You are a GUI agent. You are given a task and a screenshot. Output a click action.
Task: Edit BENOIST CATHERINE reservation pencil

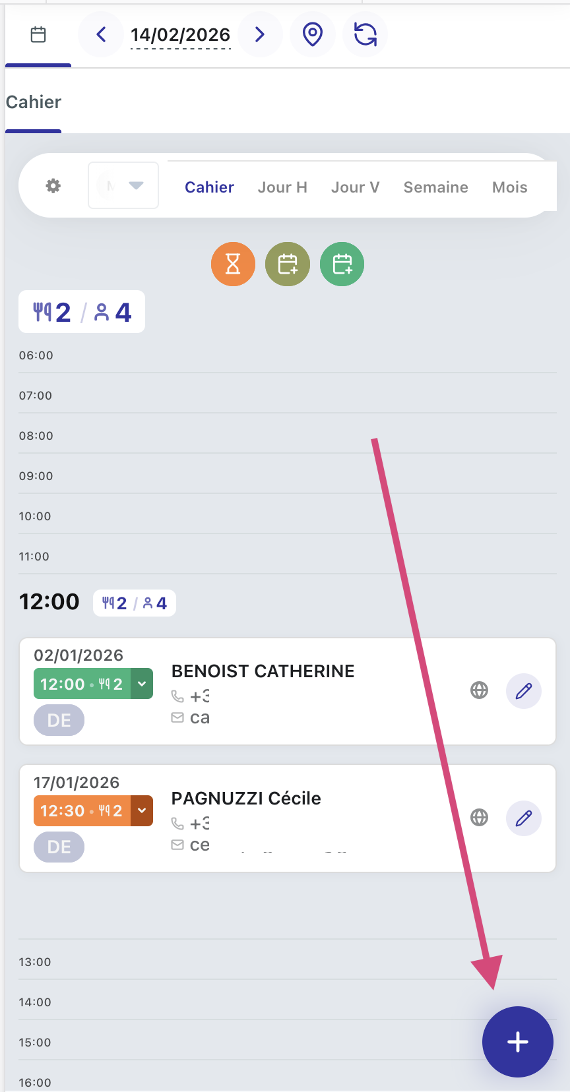click(x=524, y=691)
